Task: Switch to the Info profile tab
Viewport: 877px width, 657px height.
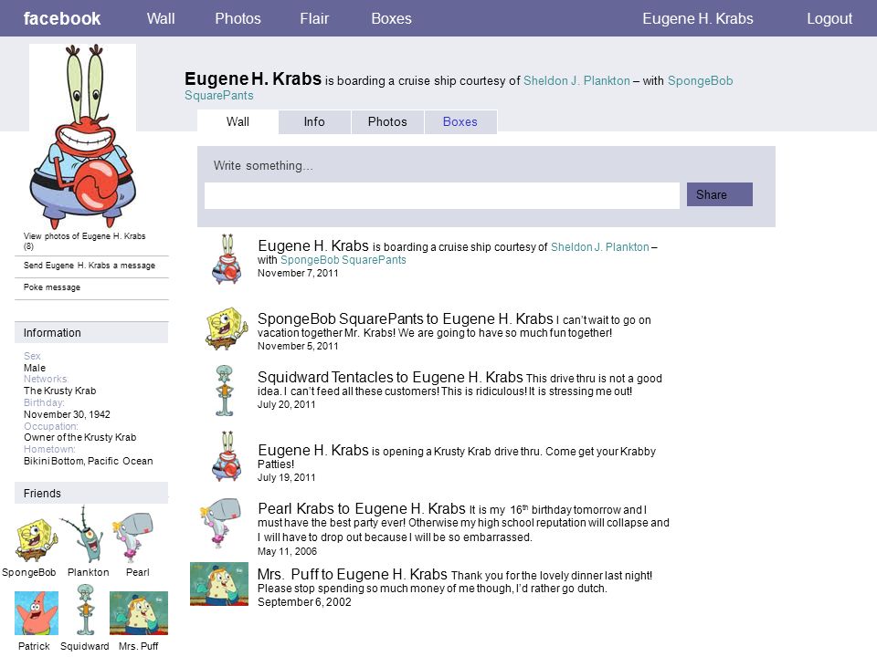Action: tap(314, 121)
